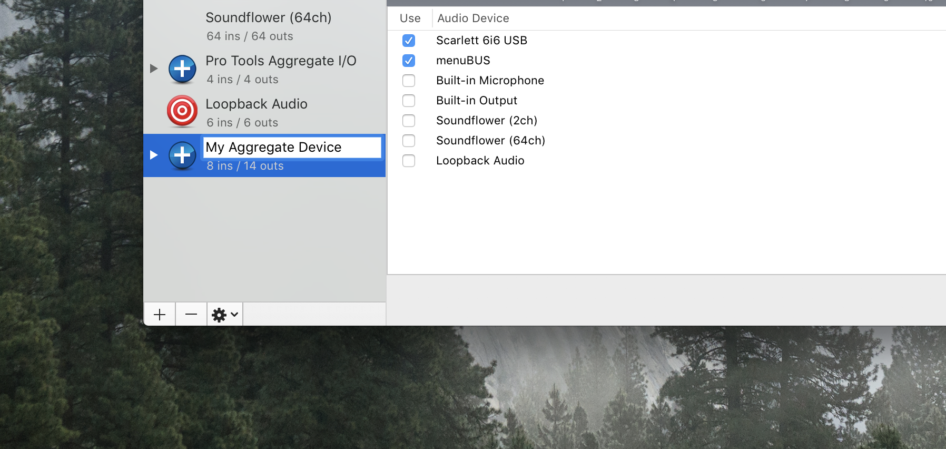Viewport: 946px width, 449px height.
Task: Uncheck the Scarlett 6i6 USB checkbox
Action: (x=409, y=41)
